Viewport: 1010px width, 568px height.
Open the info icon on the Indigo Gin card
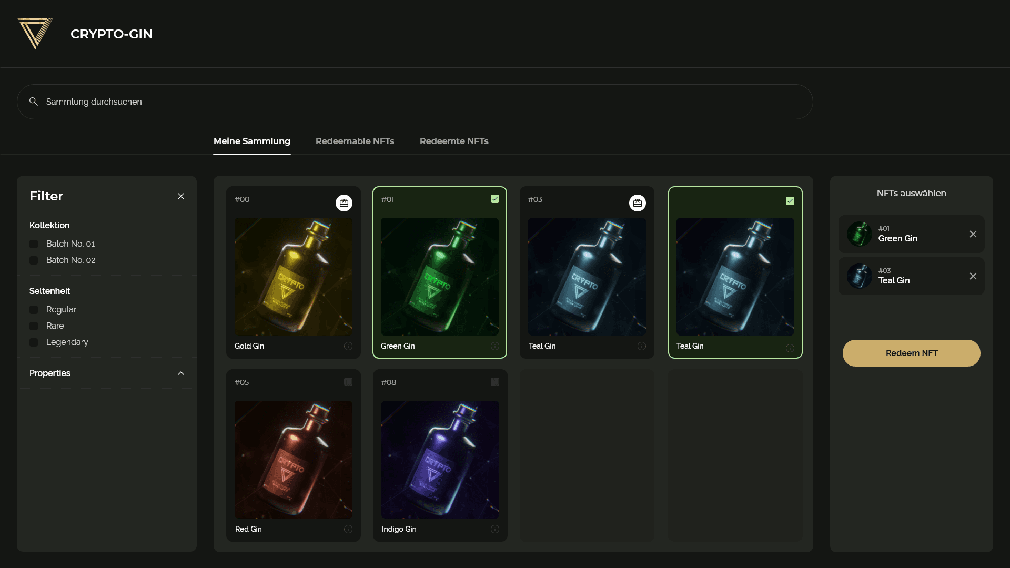(495, 529)
